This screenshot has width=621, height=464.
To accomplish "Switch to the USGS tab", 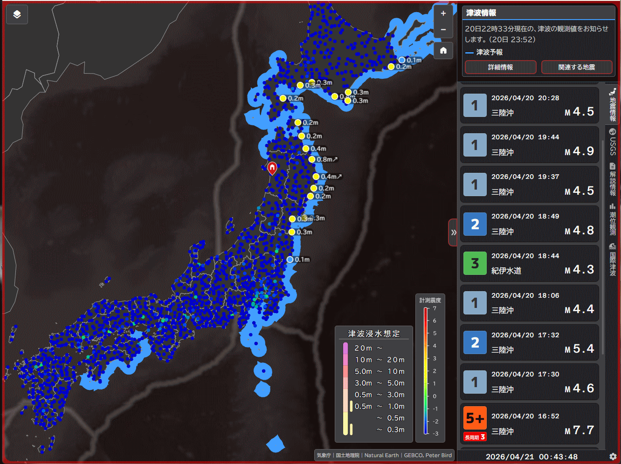I will click(x=613, y=142).
